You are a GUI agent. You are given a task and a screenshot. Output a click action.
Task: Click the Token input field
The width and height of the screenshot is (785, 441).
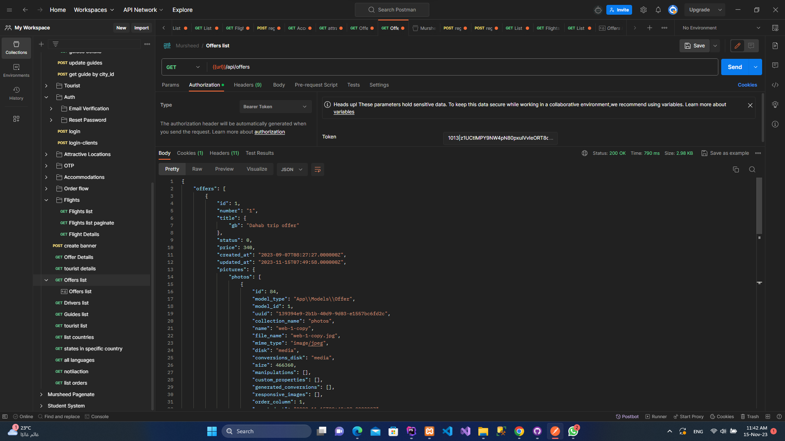click(500, 138)
